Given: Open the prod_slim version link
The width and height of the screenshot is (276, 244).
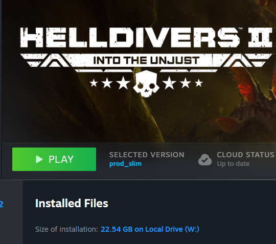Looking at the screenshot, I should coord(125,164).
